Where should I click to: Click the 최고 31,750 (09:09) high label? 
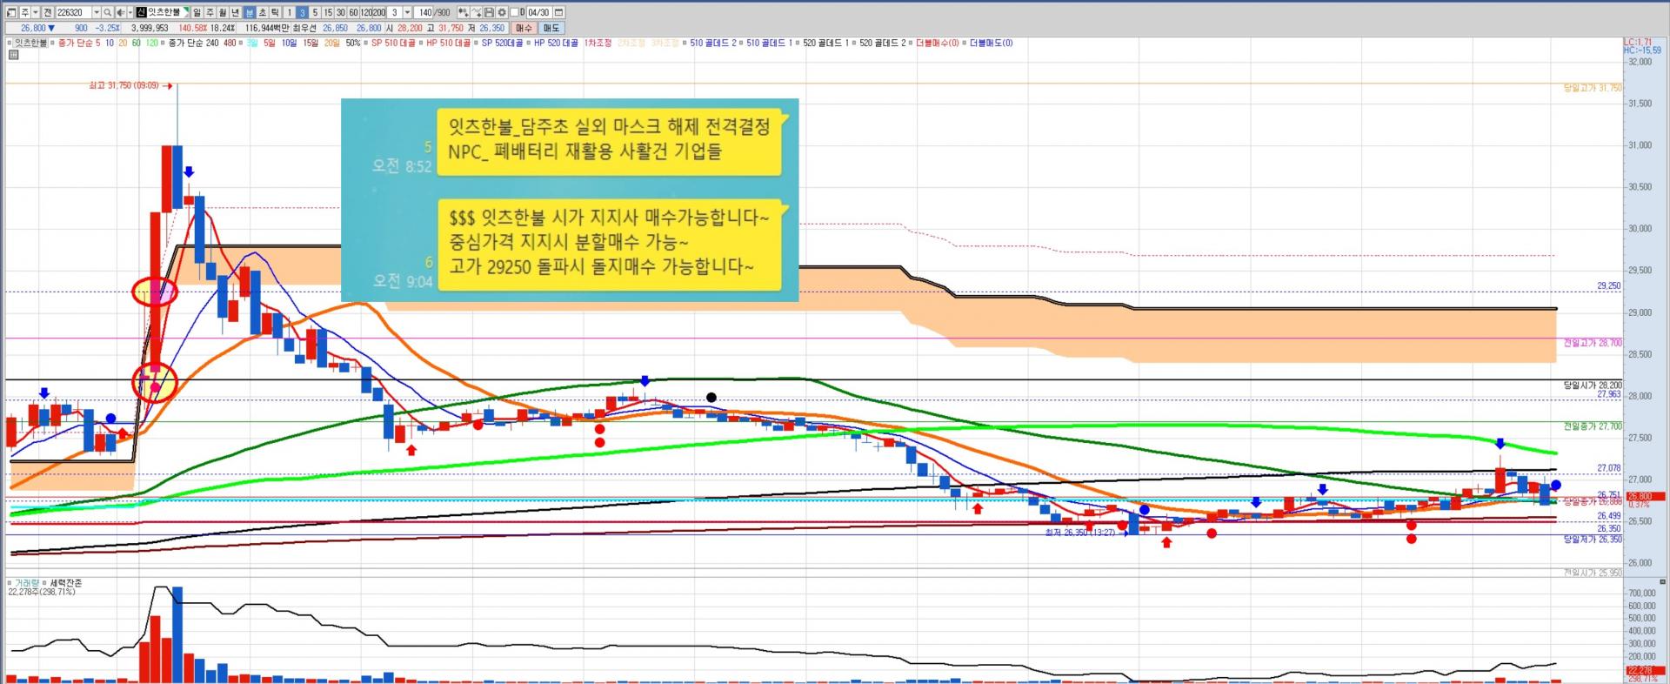(x=124, y=85)
